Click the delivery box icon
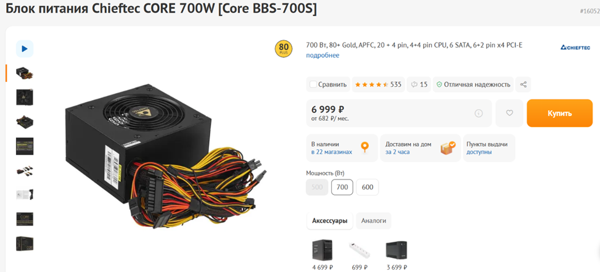600x272 pixels. 448,147
